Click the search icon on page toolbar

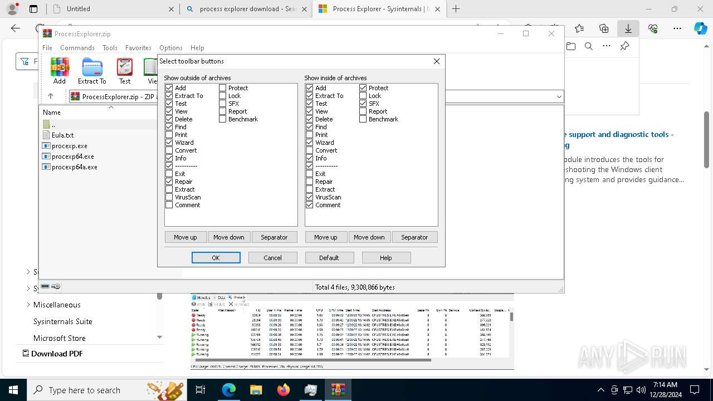tap(589, 46)
